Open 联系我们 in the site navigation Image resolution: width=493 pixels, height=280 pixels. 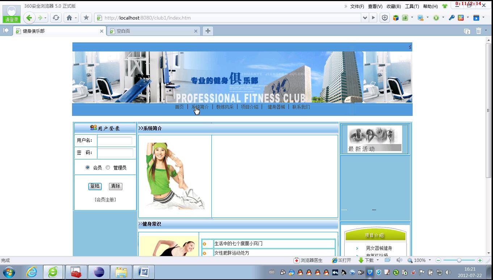point(301,107)
